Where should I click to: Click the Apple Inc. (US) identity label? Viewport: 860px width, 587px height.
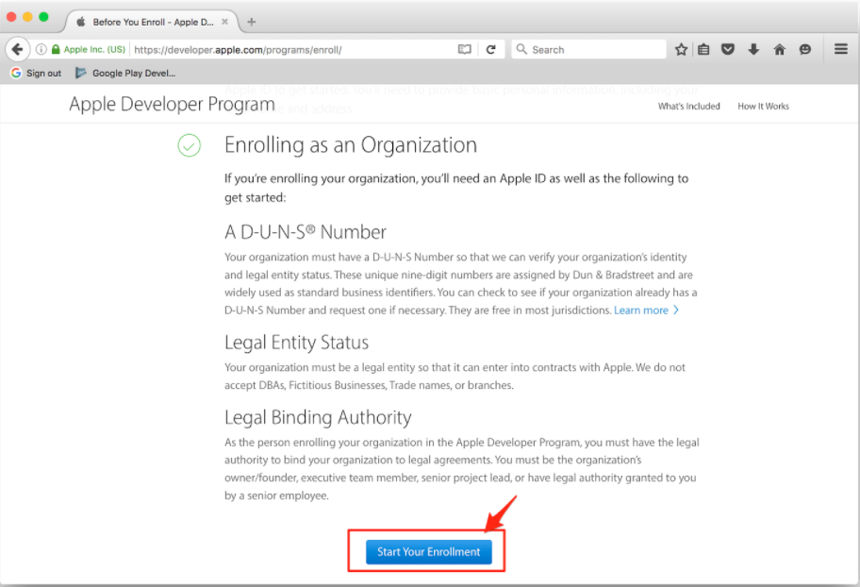pyautogui.click(x=94, y=49)
